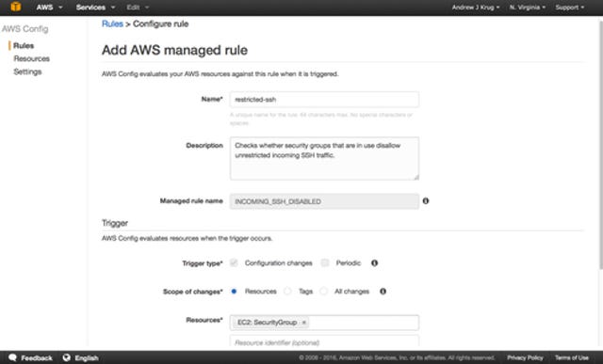Click the Resources tag input field
Image resolution: width=603 pixels, height=364 pixels.
(324, 323)
